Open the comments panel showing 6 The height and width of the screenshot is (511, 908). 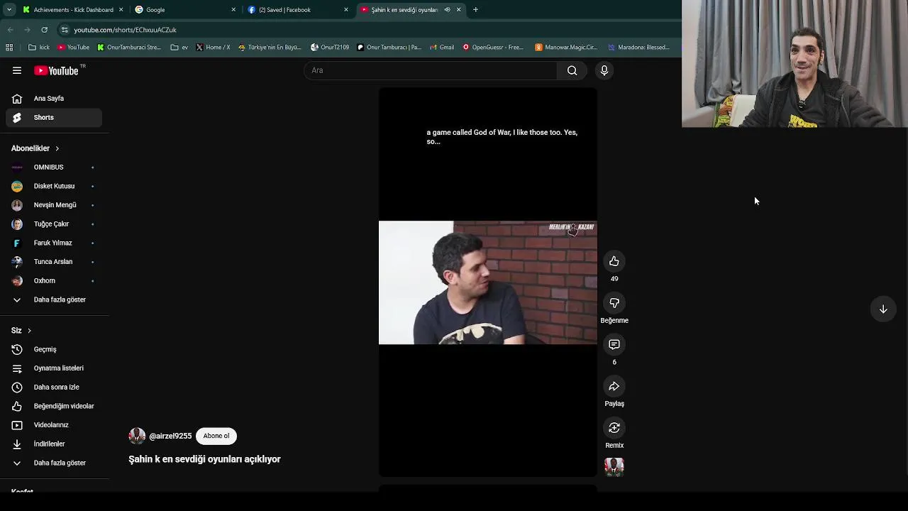tap(614, 344)
